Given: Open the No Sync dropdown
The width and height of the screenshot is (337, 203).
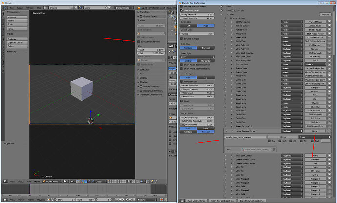Looking at the screenshot, I should tap(147, 200).
